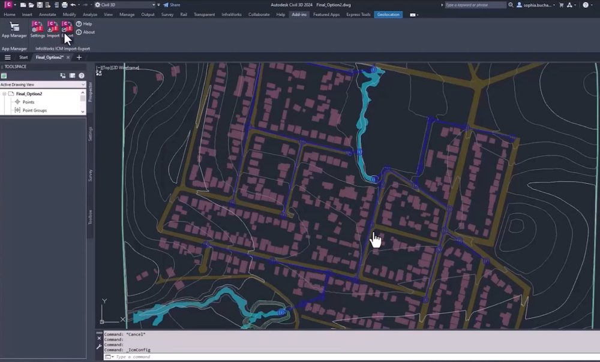
Task: Open the Toolspace help icon
Action: point(82,76)
